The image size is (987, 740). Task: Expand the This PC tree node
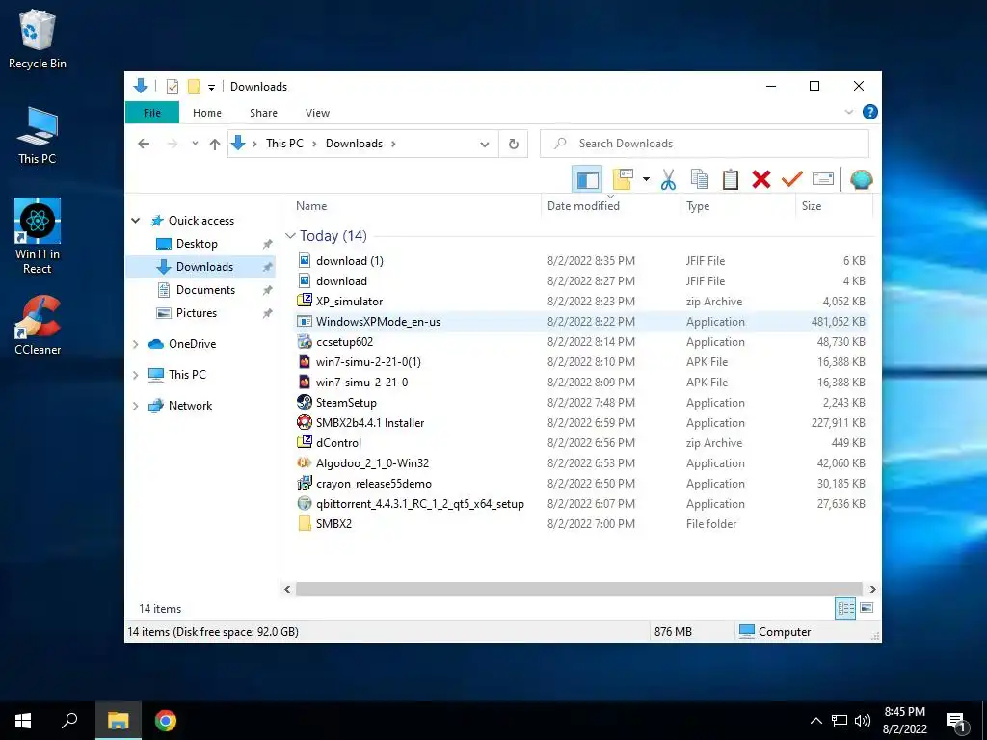pos(135,375)
